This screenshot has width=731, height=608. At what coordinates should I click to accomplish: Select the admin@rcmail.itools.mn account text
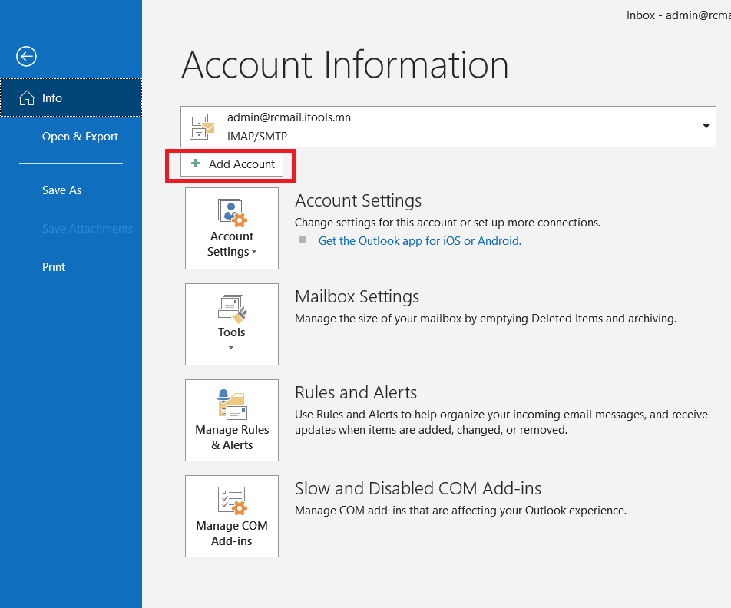point(289,117)
